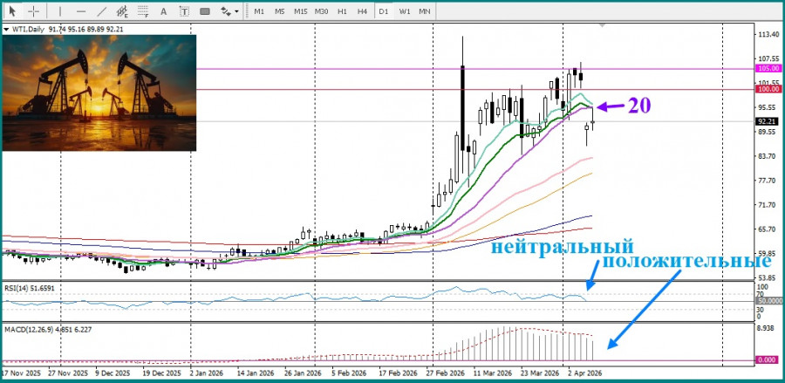Set timeframe to H4
This screenshot has height=383, width=785.
pyautogui.click(x=362, y=11)
